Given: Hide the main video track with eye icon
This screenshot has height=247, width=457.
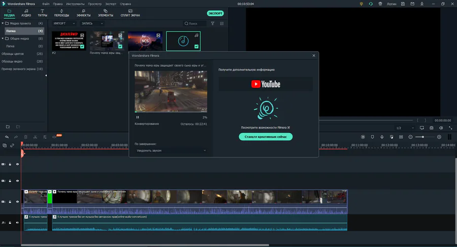Looking at the screenshot, I should tap(17, 201).
